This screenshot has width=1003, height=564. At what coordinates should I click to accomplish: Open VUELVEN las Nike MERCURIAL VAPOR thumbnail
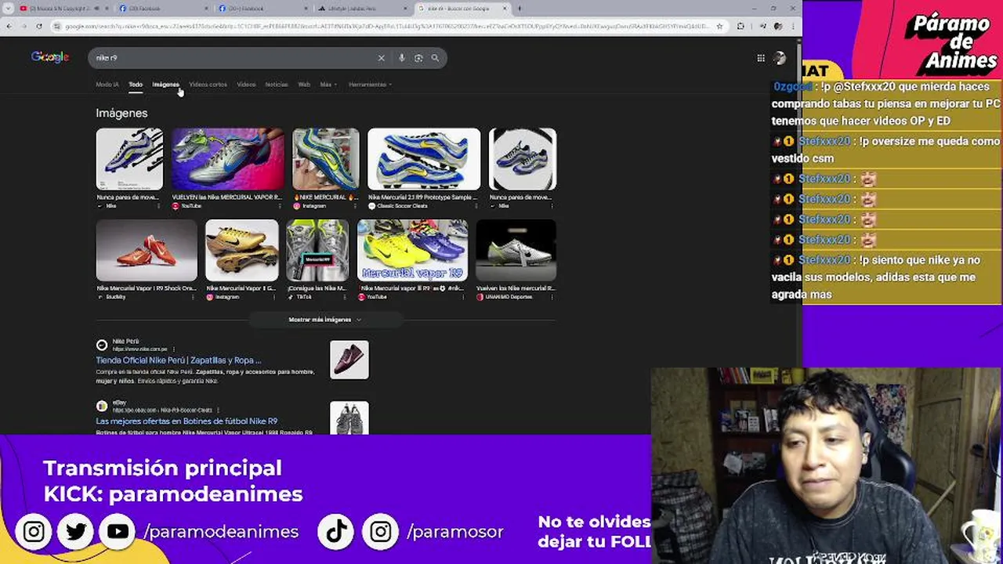(x=228, y=159)
